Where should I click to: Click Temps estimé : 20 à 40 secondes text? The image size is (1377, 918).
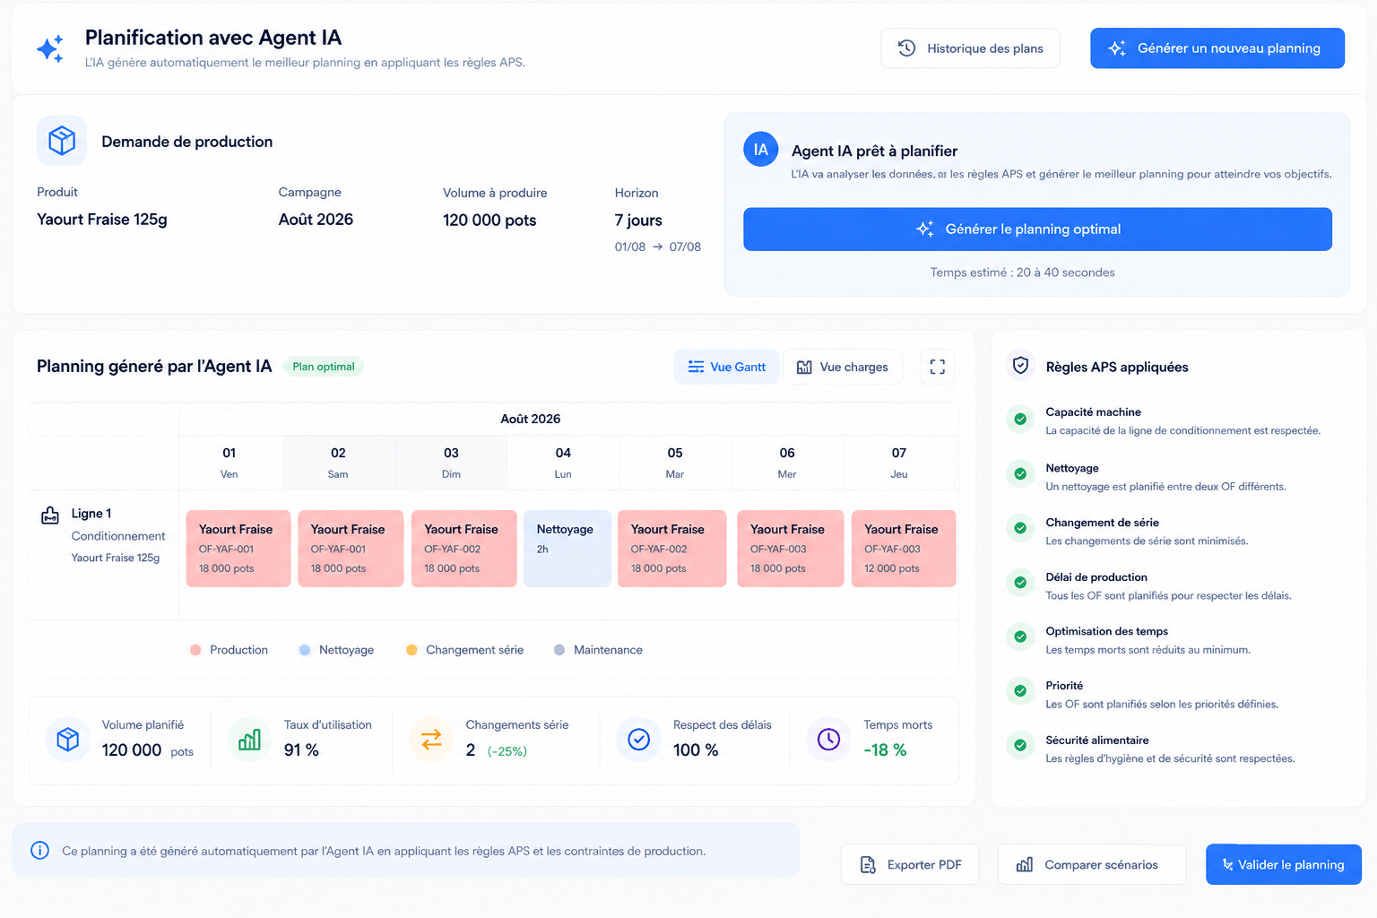click(1023, 273)
